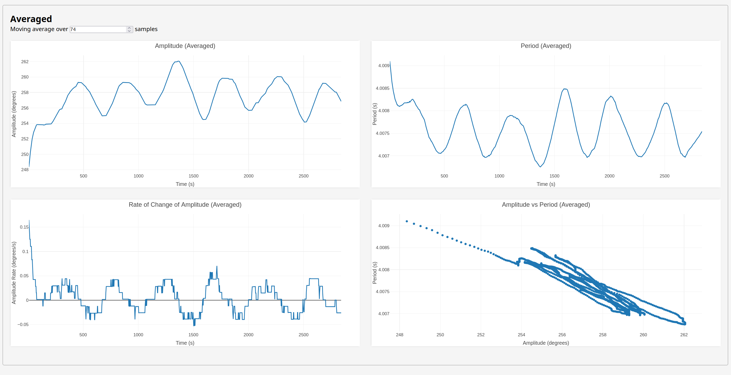
Task: Decrement the moving average sample count
Action: (x=129, y=31)
